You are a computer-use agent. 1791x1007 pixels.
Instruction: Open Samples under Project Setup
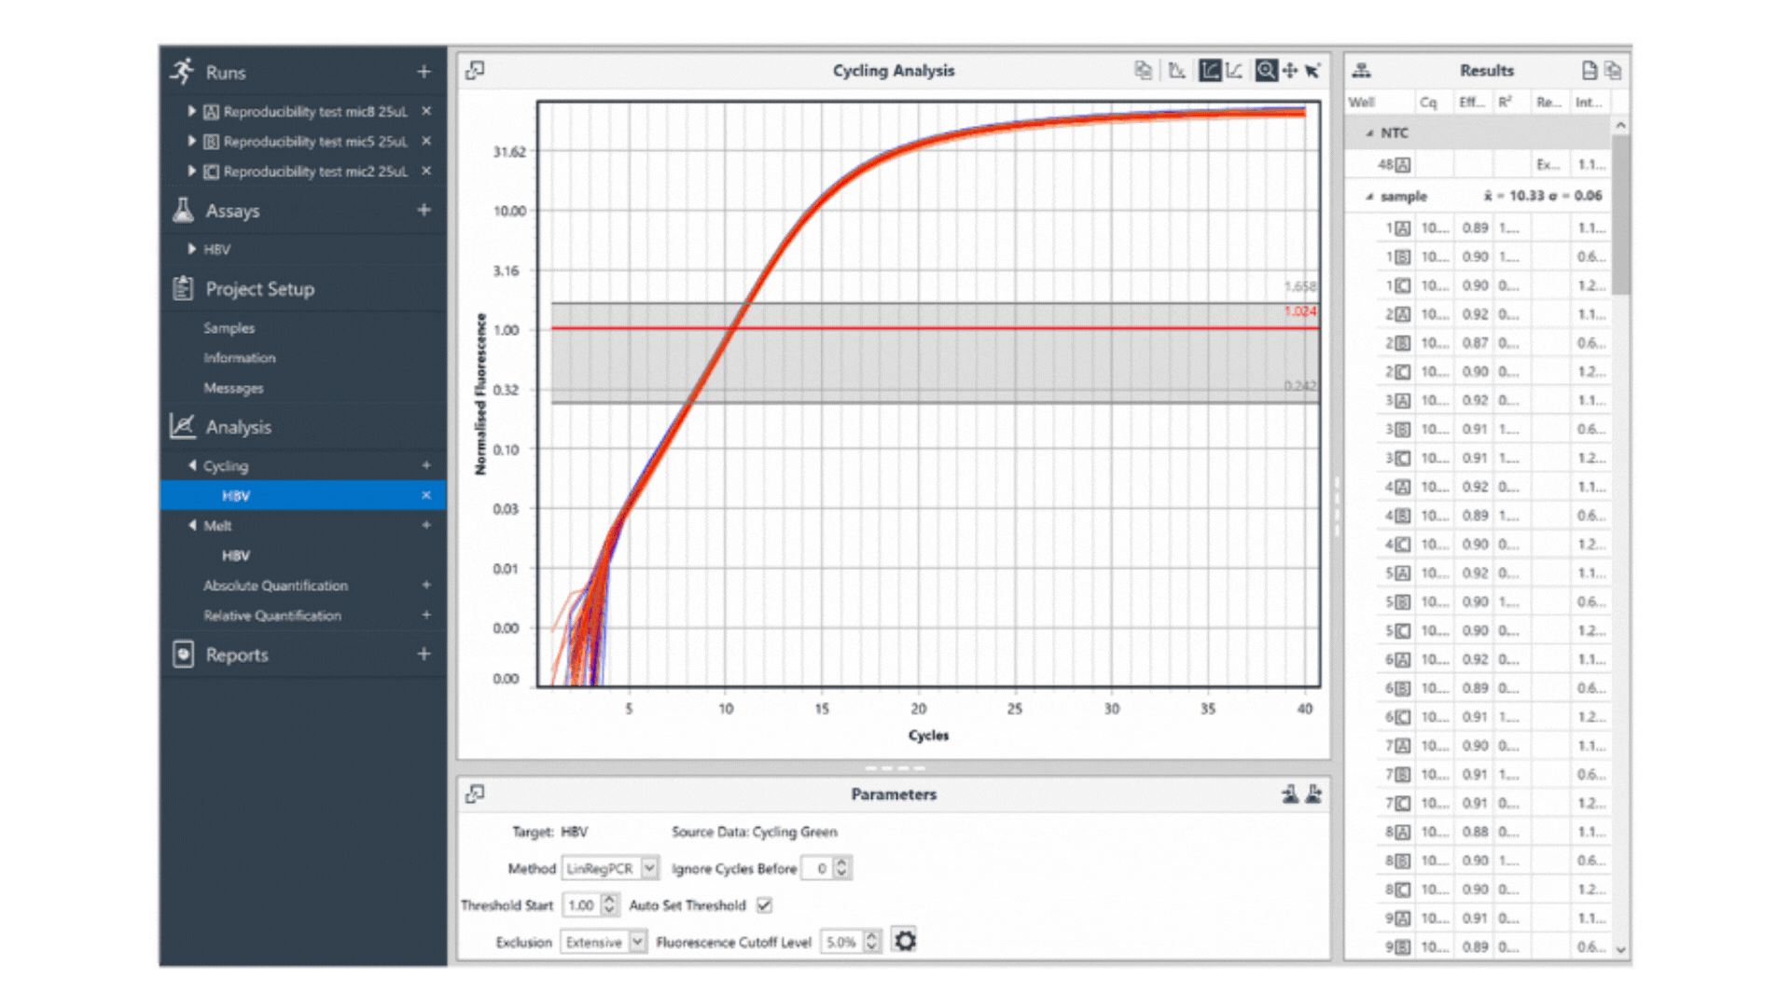pos(229,328)
